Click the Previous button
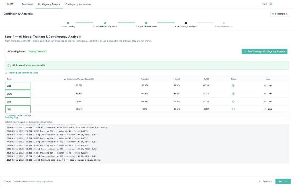 click(265, 181)
